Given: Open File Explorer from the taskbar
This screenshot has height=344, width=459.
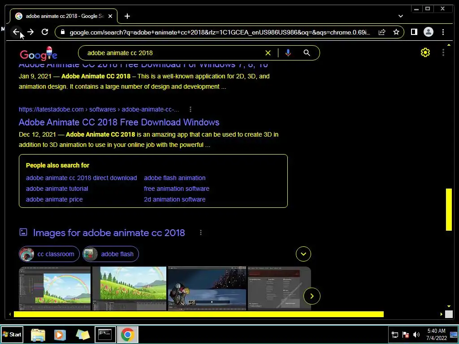Looking at the screenshot, I should click(38, 335).
